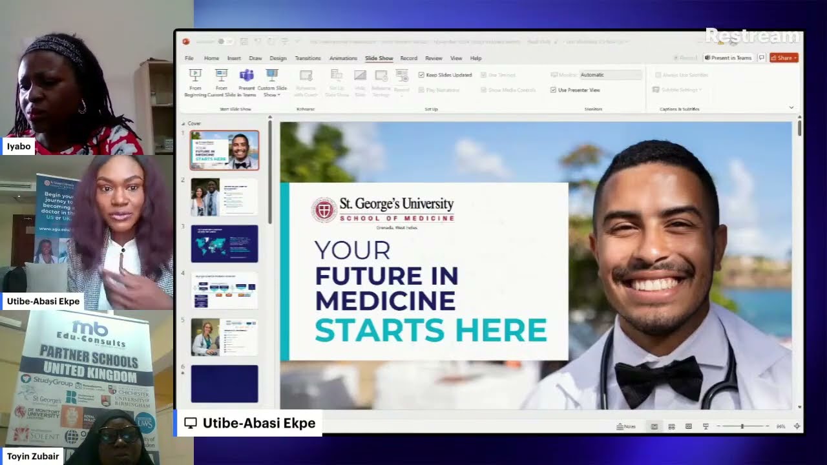The height and width of the screenshot is (465, 827).
Task: Switch to the Design tab
Action: (278, 58)
